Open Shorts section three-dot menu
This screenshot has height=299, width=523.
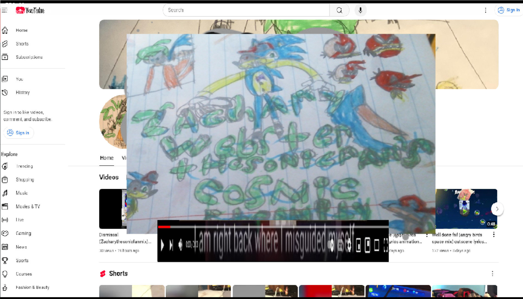click(x=492, y=274)
